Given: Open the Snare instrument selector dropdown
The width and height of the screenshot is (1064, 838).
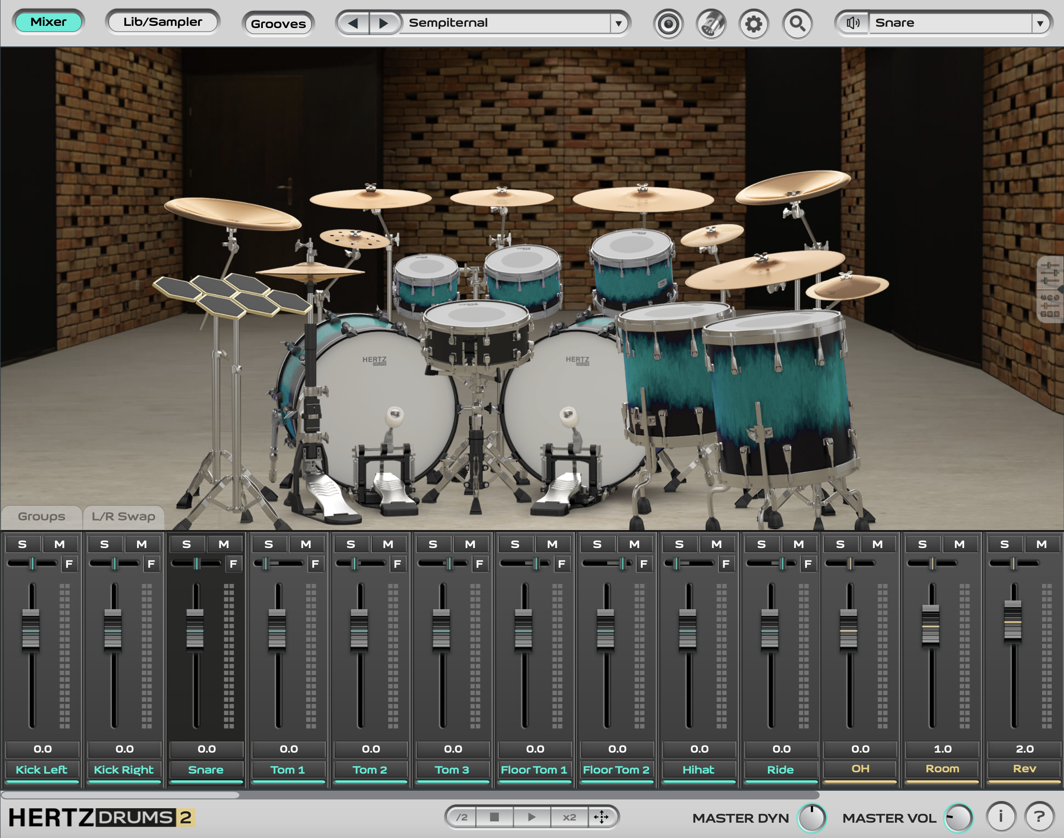Looking at the screenshot, I should [x=1041, y=23].
